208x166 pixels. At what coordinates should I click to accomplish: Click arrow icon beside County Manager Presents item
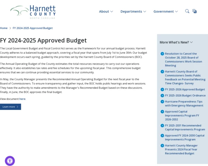[162, 146]
